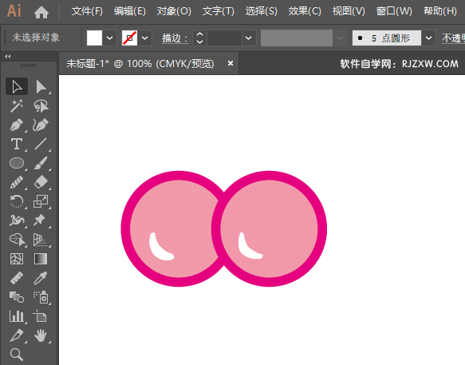Open the 文件(F) menu

[87, 11]
